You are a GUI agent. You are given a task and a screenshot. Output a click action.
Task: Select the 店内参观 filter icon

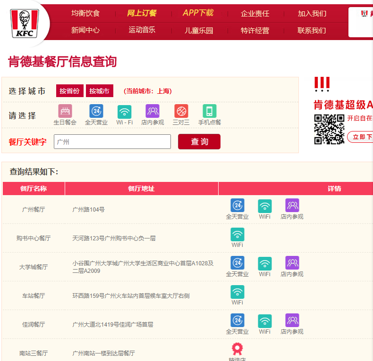153,111
